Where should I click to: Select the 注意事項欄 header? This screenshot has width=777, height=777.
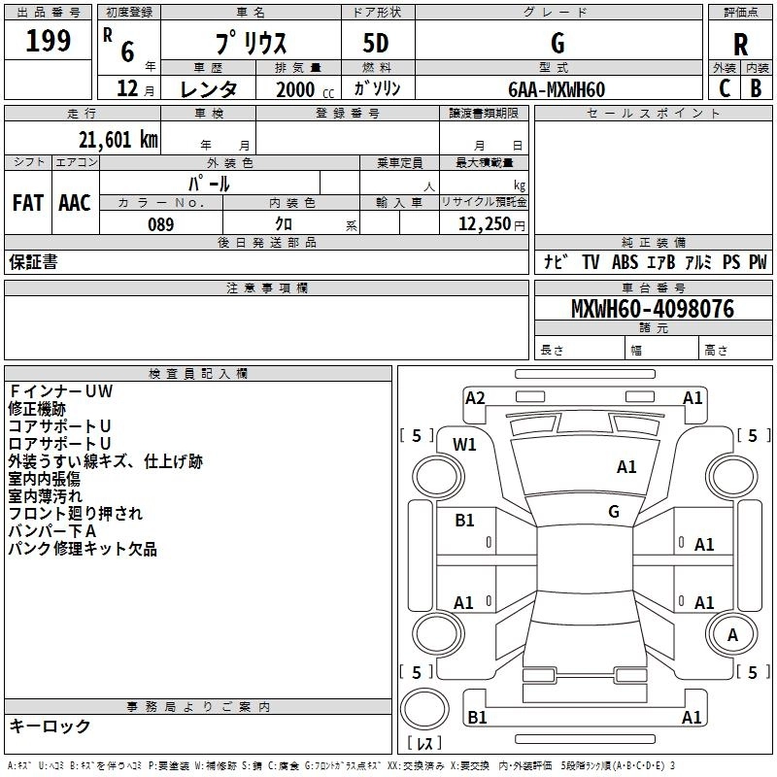point(266,287)
